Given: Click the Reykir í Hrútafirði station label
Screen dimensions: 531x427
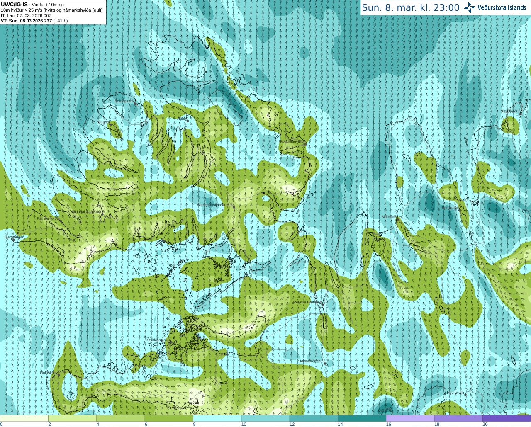Looking at the screenshot, I should (x=307, y=302).
